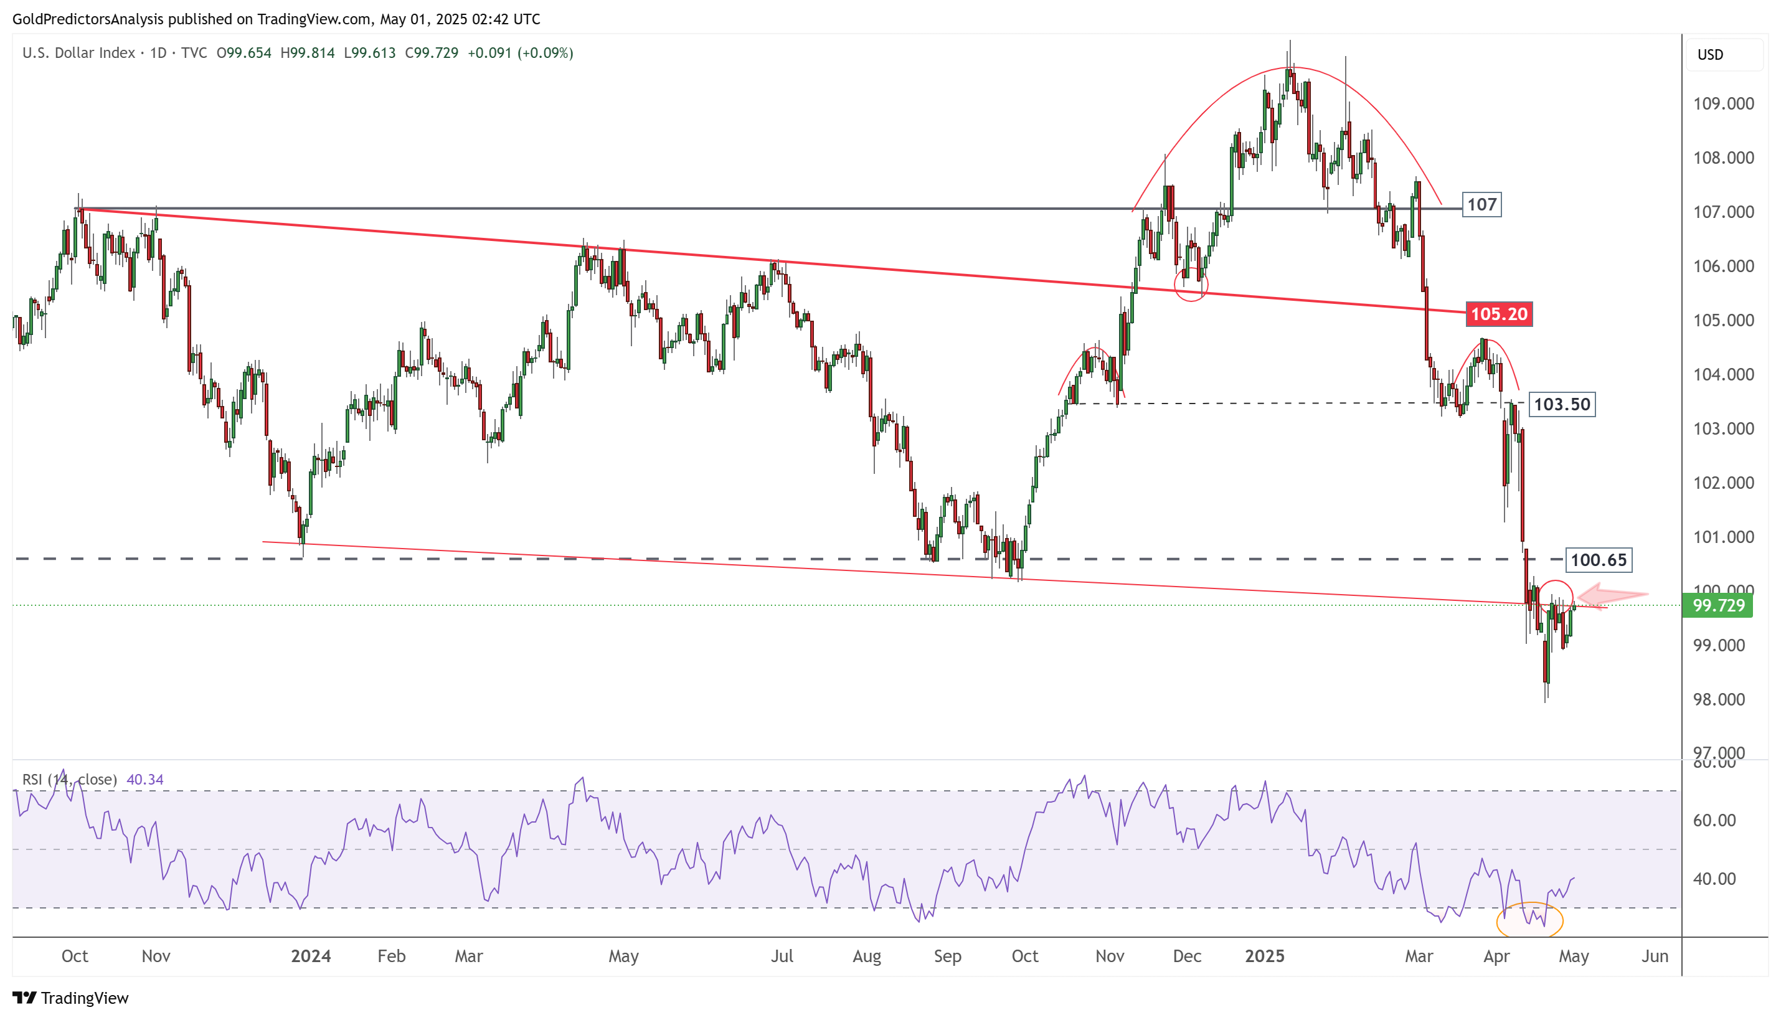Viewport: 1781px width, 1020px height.
Task: Click the high value H99.814 in header
Action: pos(308,54)
